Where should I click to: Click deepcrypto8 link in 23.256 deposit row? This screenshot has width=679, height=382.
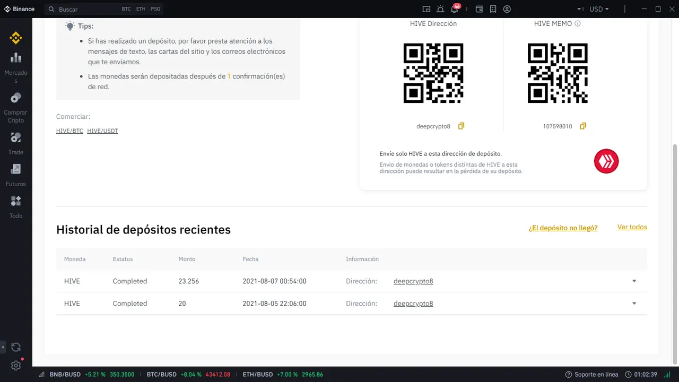(x=413, y=281)
